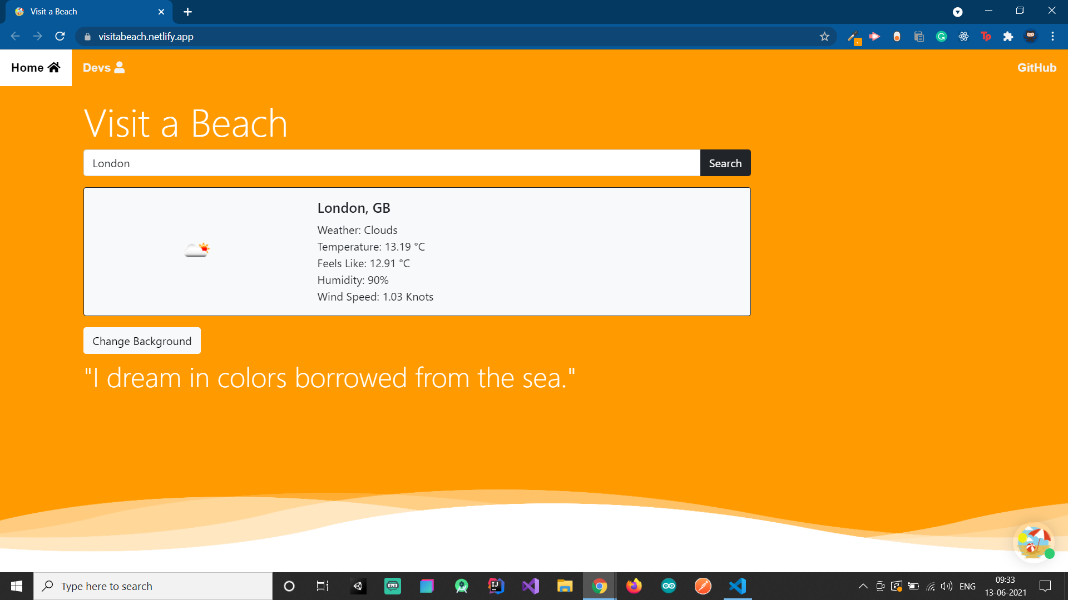Reload the page

60,37
